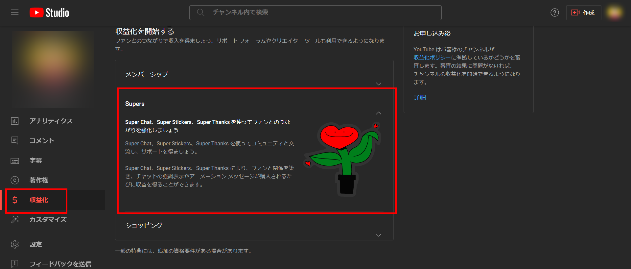The width and height of the screenshot is (631, 269).
Task: Click the 作成 create button
Action: pyautogui.click(x=584, y=12)
